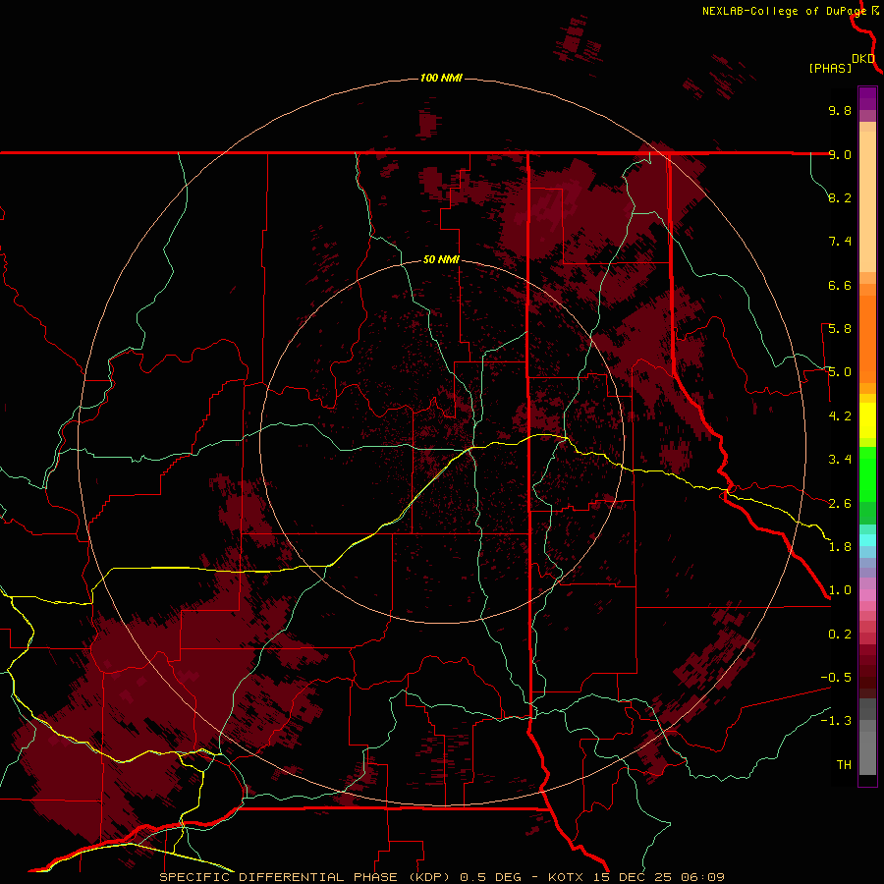The image size is (884, 884).
Task: Click the SPECIFIC DIFFERENTIAL PHASE (KDP) caption
Action: pos(305,877)
